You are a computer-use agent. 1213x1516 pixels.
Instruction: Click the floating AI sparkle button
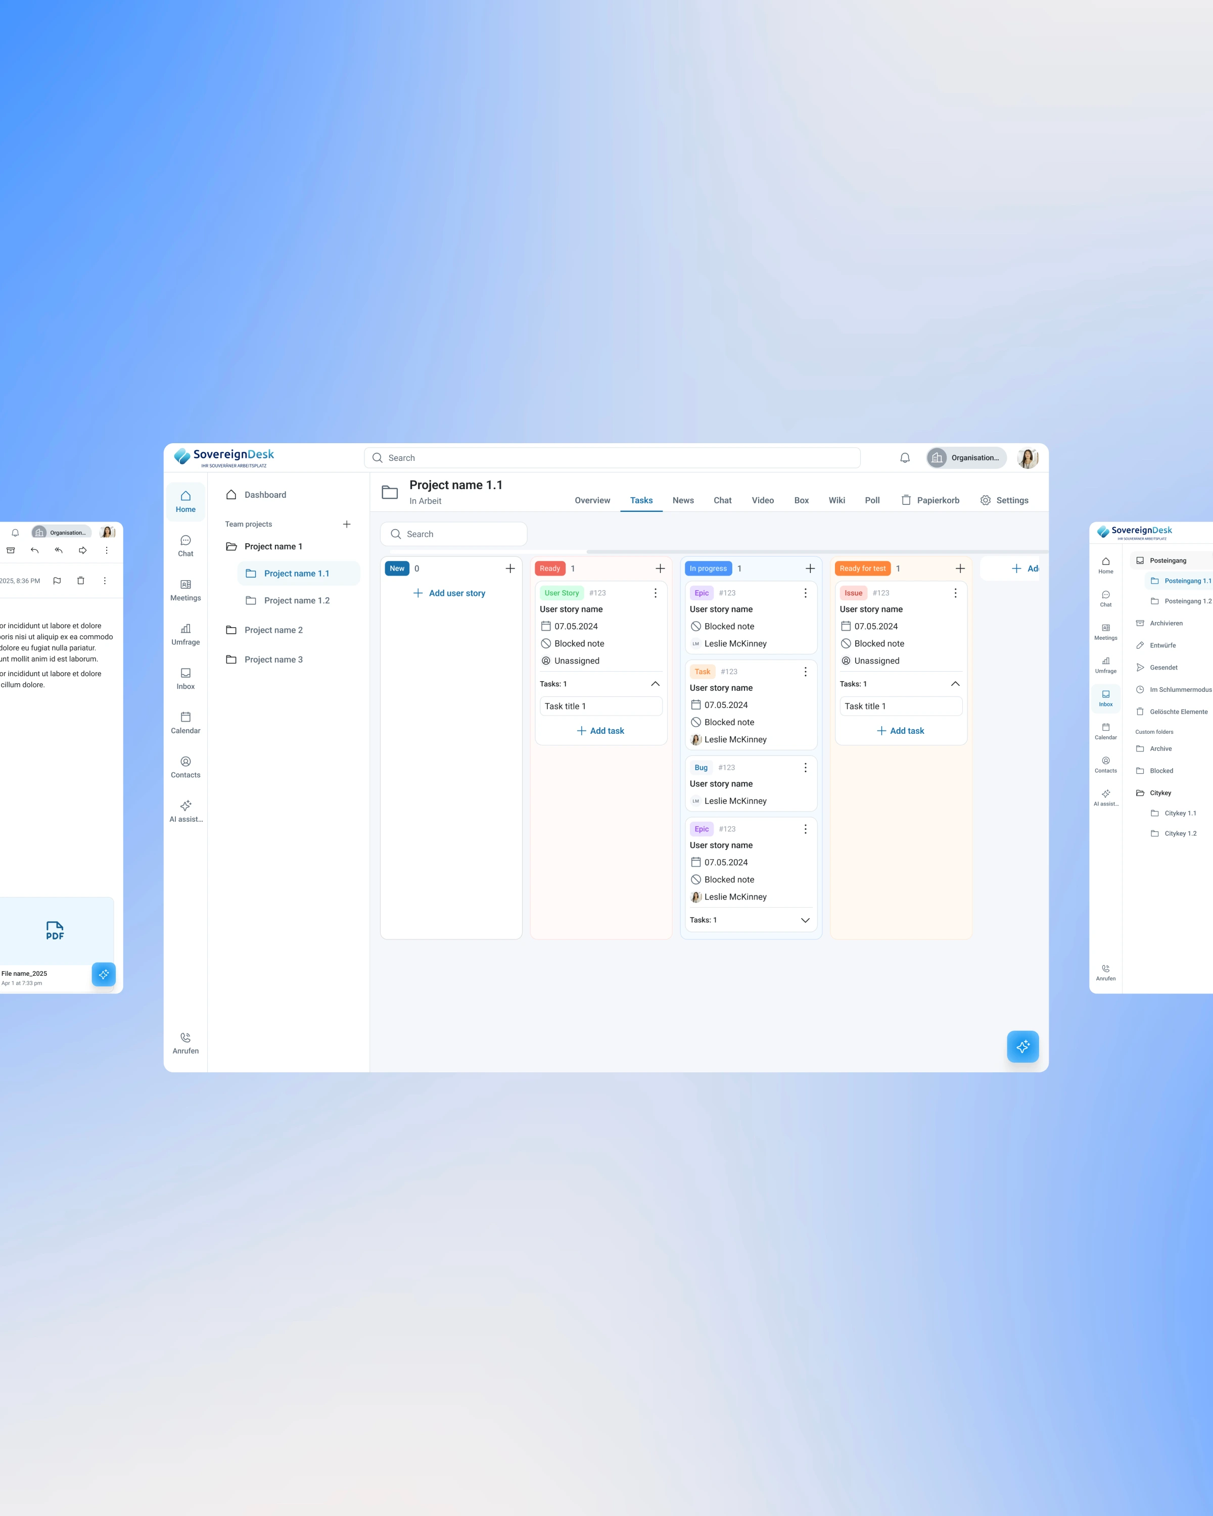tap(1022, 1047)
